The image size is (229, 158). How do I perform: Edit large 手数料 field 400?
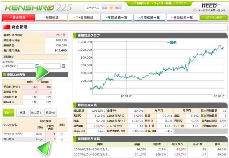click(45, 87)
